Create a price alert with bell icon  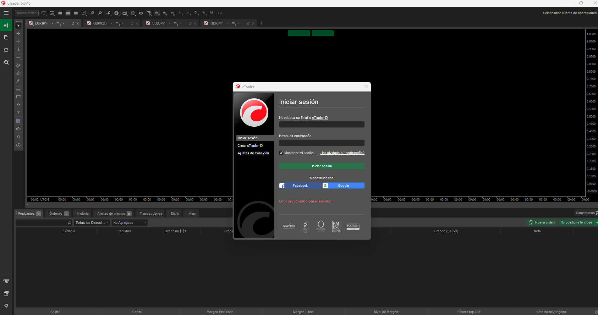[x=19, y=137]
